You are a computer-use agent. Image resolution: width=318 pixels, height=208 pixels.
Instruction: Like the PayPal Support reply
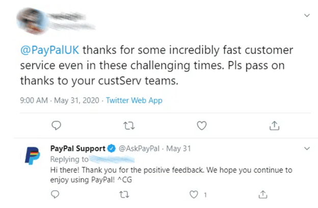194,194
